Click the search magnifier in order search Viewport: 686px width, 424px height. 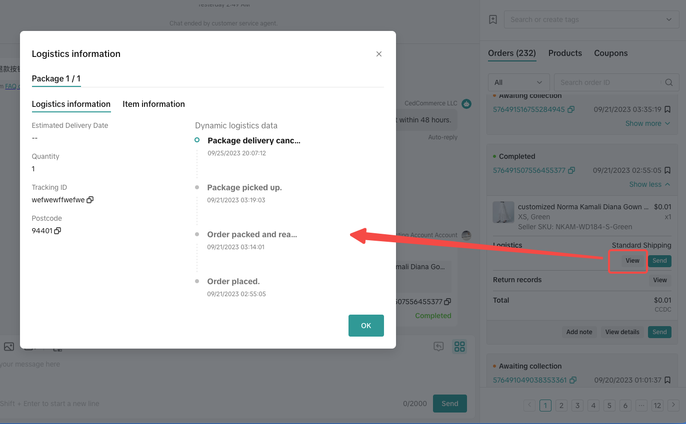pos(669,82)
